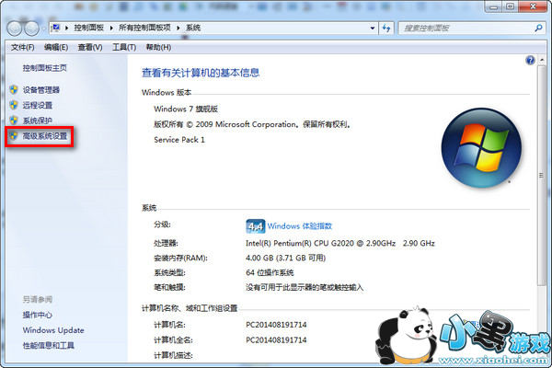Image resolution: width=552 pixels, height=368 pixels.
Task: Click the Forward navigation arrow button
Action: (x=31, y=29)
